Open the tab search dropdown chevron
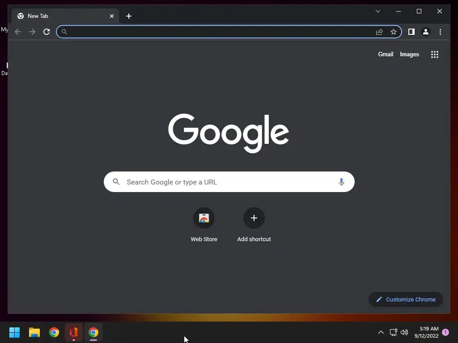Screen dimensions: 458x343 coord(378,11)
